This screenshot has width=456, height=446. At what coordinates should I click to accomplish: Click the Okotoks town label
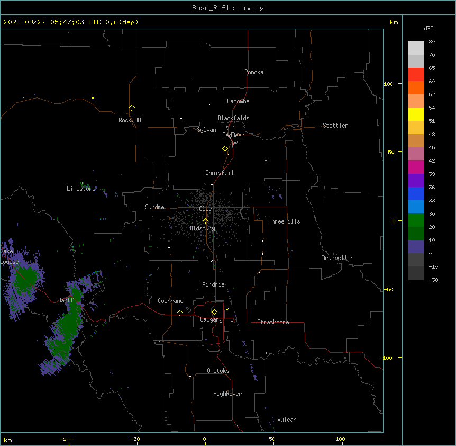218,371
